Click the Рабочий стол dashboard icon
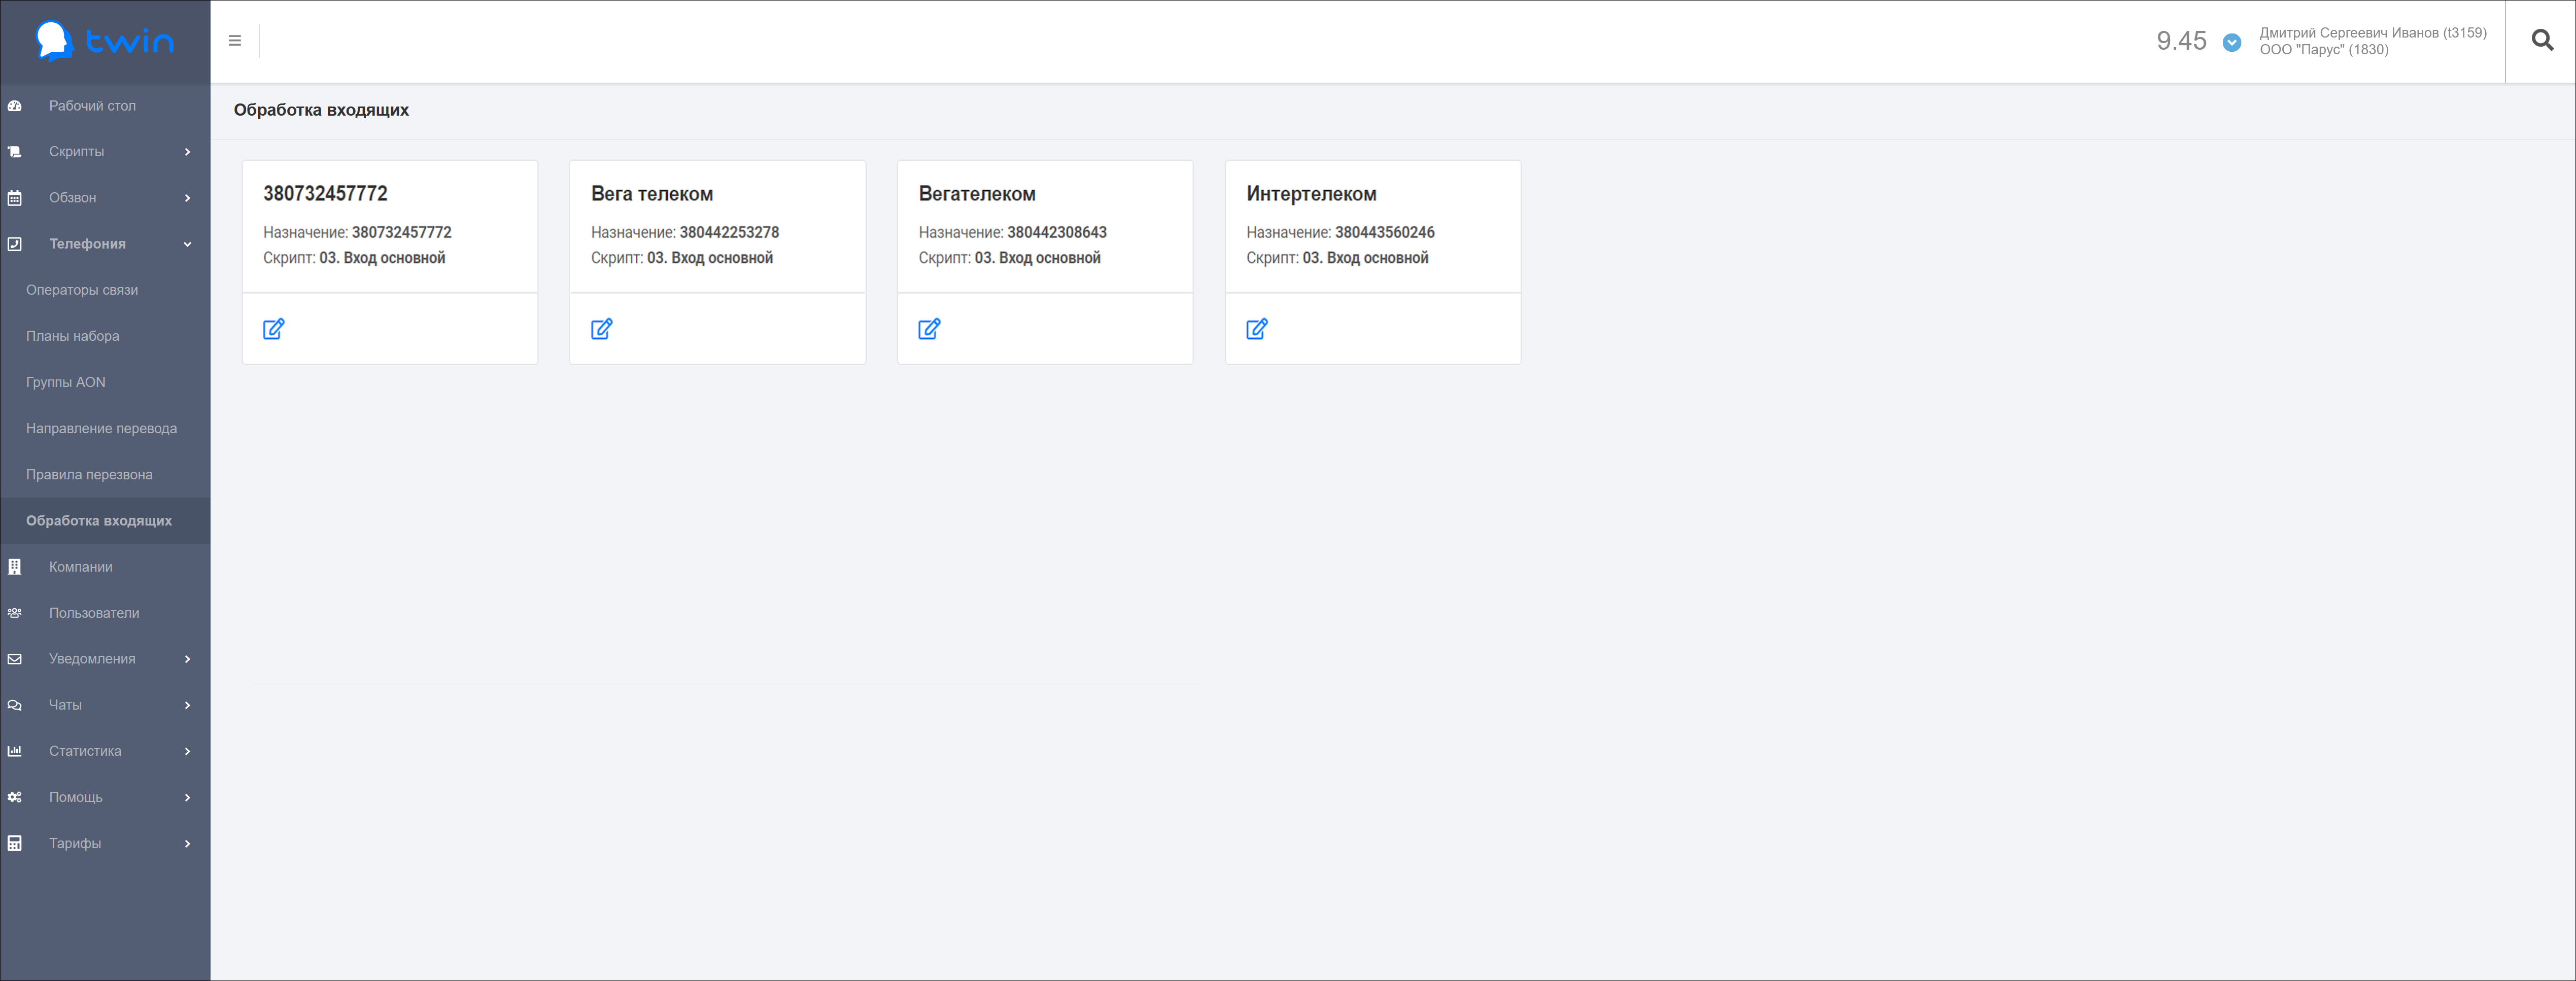 click(15, 106)
